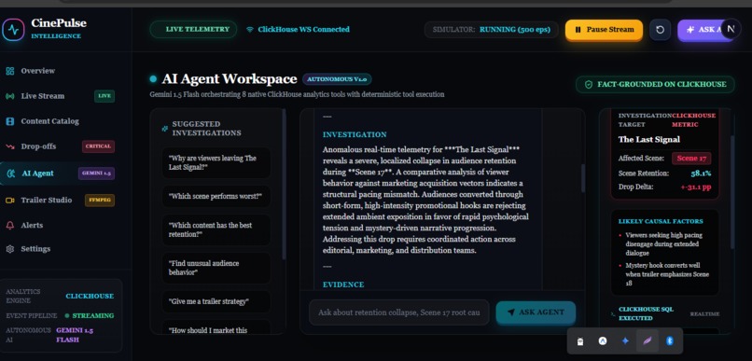Click the white circular A tray icon

click(603, 340)
